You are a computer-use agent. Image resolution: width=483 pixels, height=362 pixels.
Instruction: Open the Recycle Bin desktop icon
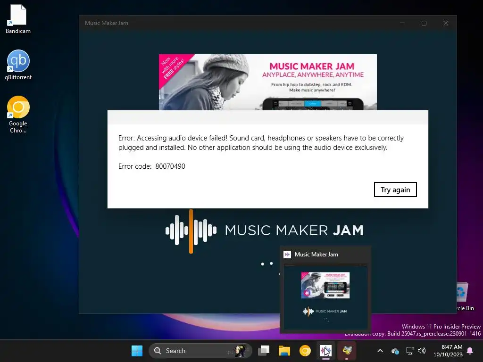click(x=464, y=296)
